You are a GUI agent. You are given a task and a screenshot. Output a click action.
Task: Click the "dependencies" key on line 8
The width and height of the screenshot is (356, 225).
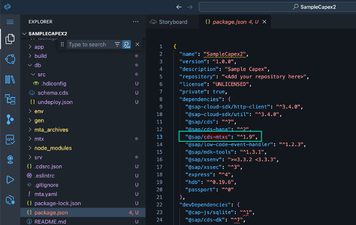[200, 99]
